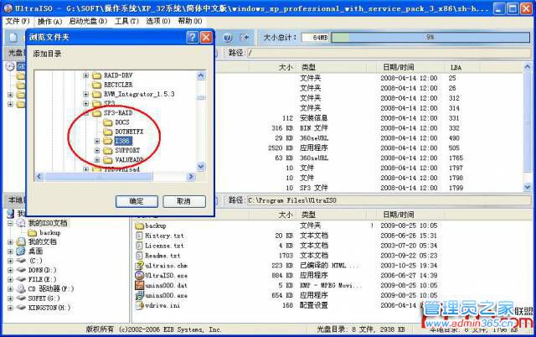Select the SUPPORT folder
Screen dimensions: 536x337
[127, 150]
